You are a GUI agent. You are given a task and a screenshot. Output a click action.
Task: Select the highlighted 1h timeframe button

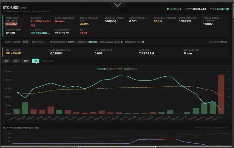(36, 61)
